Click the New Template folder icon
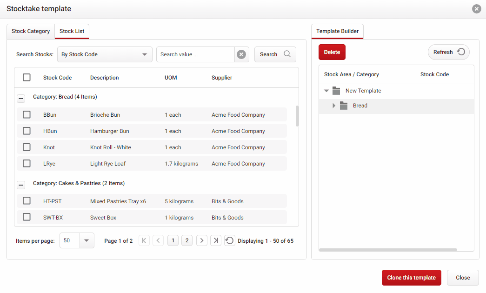This screenshot has width=486, height=293. click(x=336, y=91)
